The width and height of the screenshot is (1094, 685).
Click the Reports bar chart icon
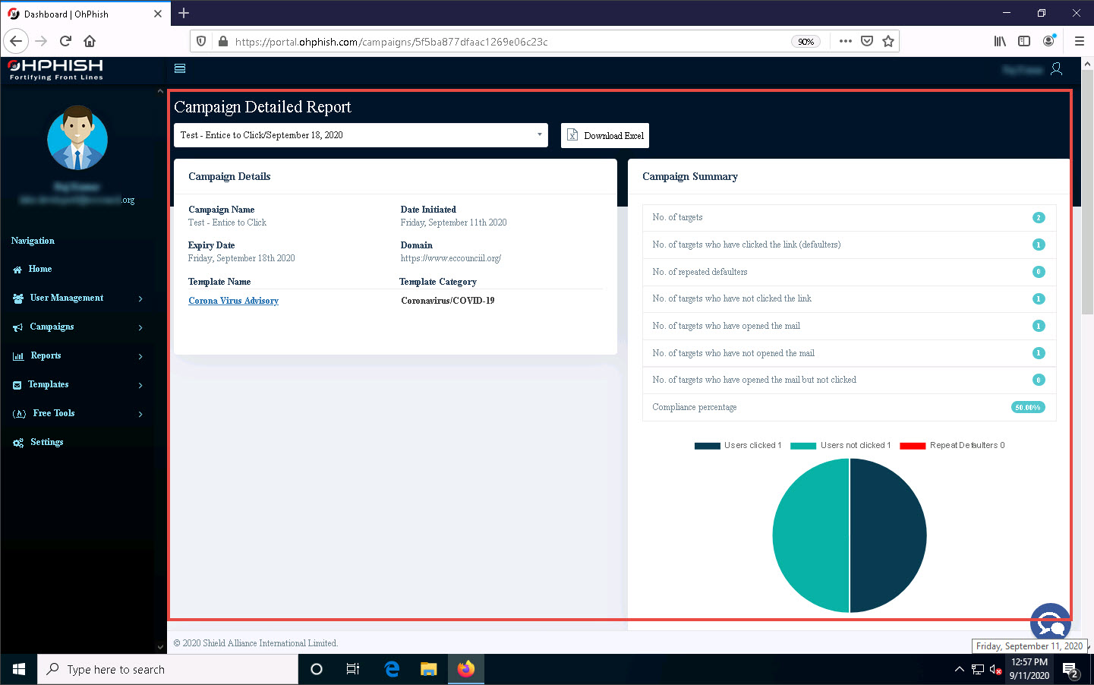[17, 356]
